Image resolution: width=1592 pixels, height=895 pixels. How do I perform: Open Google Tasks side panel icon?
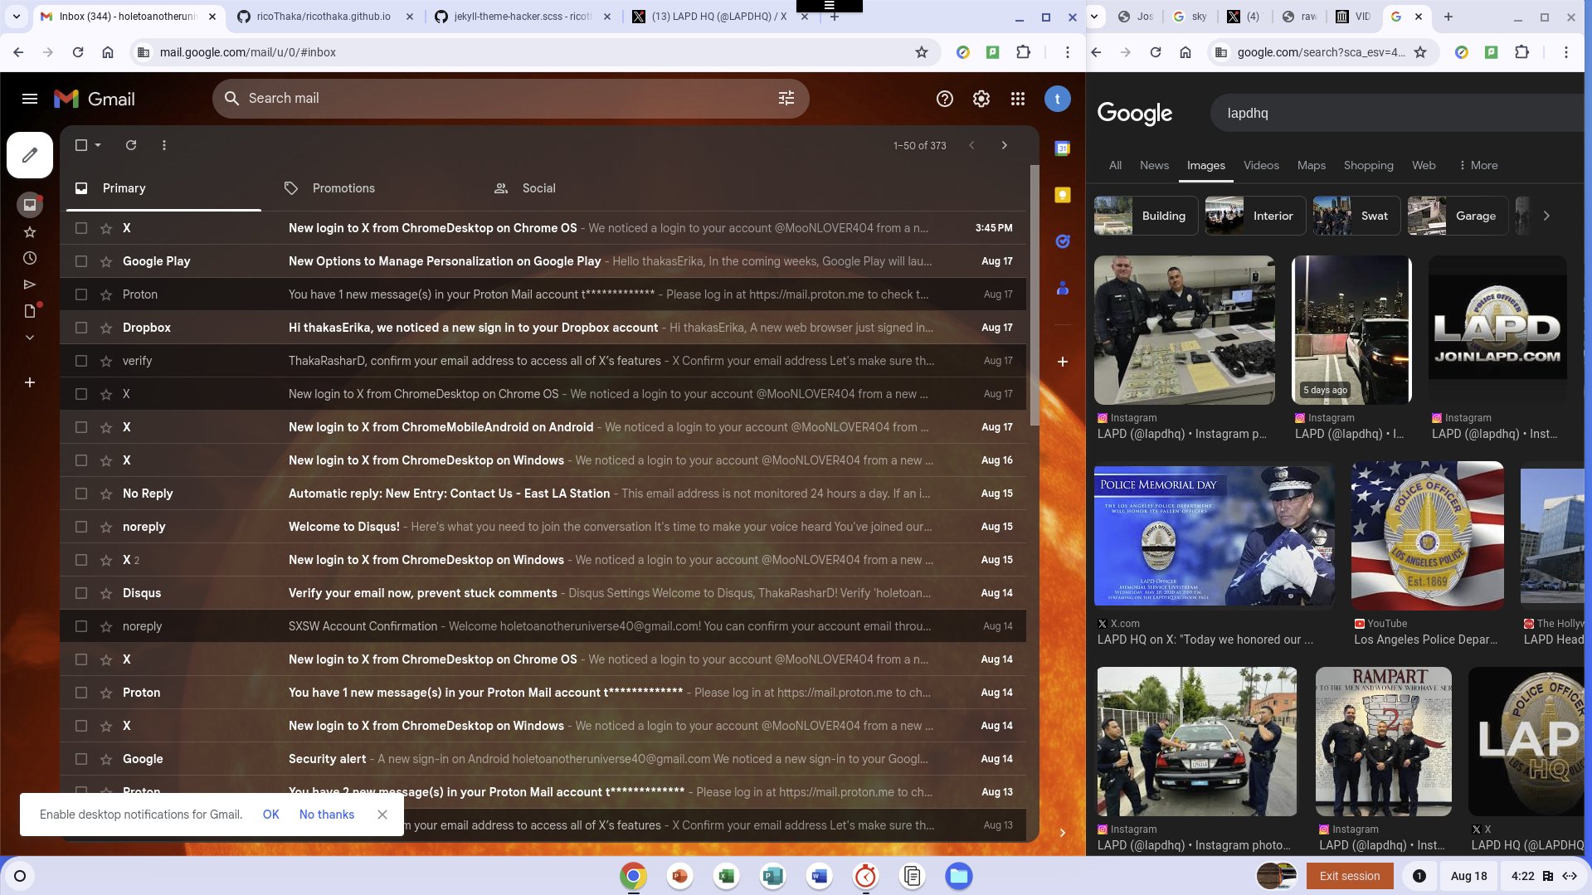point(1063,241)
